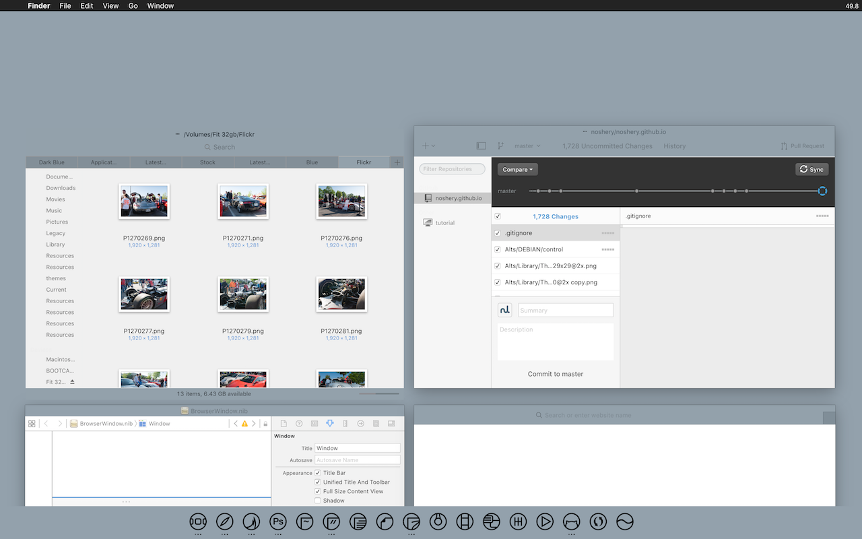Switch to the Dark Blue Finder tab
Image resolution: width=862 pixels, height=539 pixels.
pyautogui.click(x=52, y=162)
